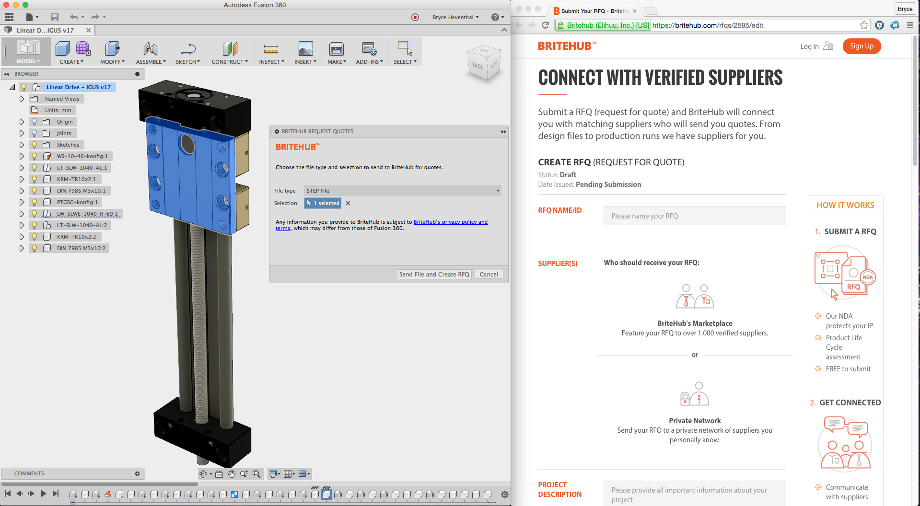The image size is (920, 506).
Task: Click the ViewCube in the viewport
Action: 484,63
